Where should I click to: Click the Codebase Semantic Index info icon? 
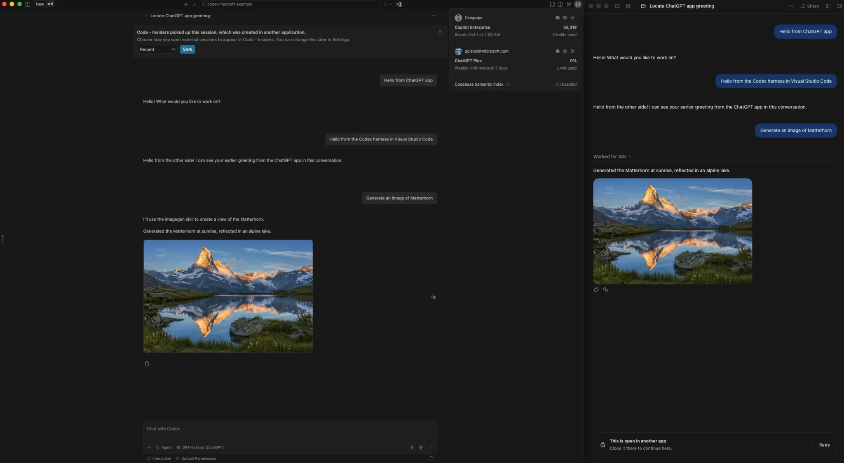(x=507, y=84)
